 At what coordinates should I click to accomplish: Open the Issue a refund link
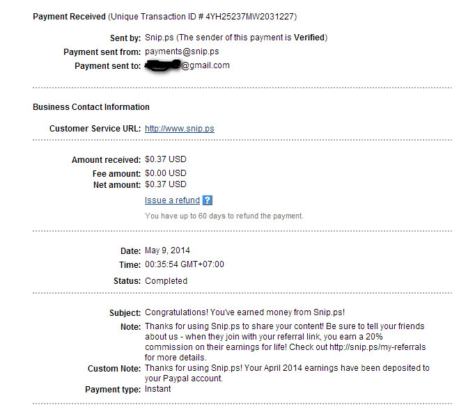[172, 200]
